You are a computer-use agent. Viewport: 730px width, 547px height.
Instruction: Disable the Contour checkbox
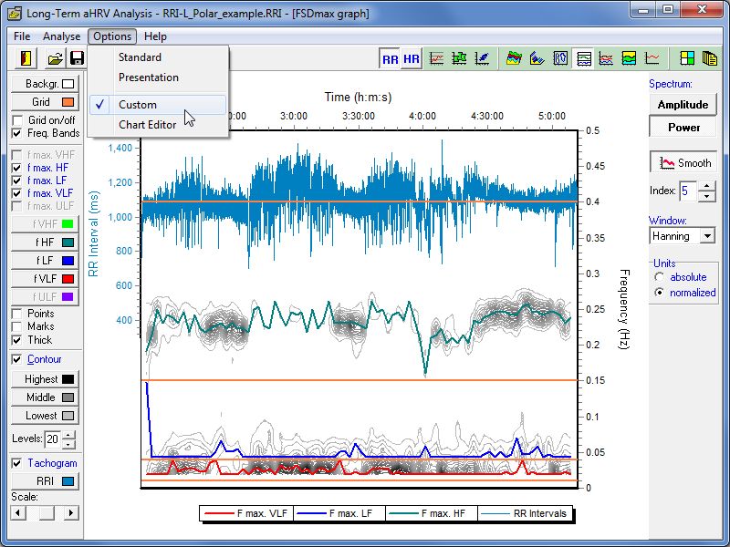pos(18,359)
